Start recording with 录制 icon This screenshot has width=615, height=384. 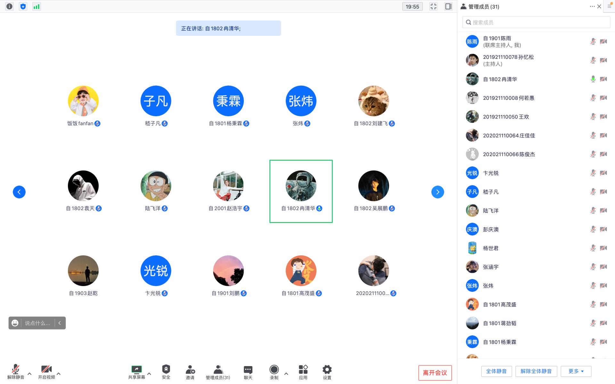pos(274,372)
